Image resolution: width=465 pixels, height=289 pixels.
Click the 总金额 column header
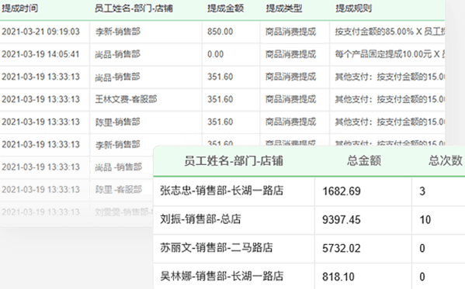pyautogui.click(x=364, y=161)
